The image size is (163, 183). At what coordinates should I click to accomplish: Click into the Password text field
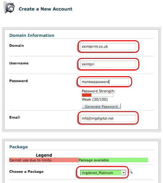pyautogui.click(x=104, y=82)
